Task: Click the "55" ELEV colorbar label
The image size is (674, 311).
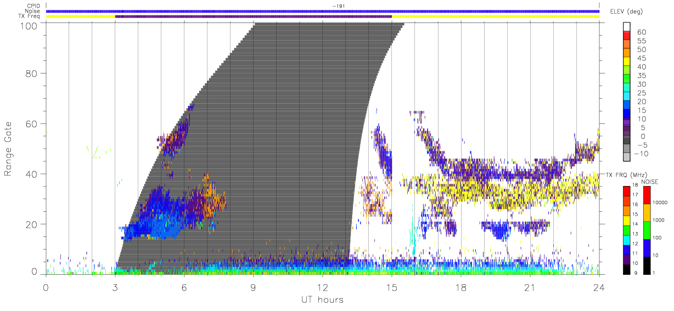Action: click(x=641, y=41)
